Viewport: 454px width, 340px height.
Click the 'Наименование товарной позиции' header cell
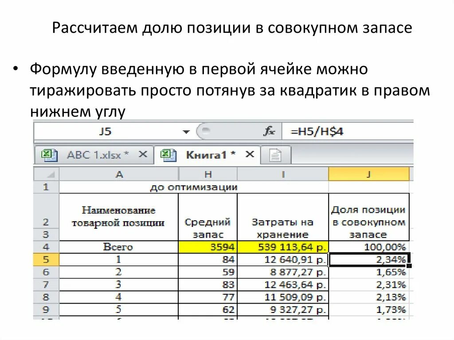pyautogui.click(x=119, y=217)
